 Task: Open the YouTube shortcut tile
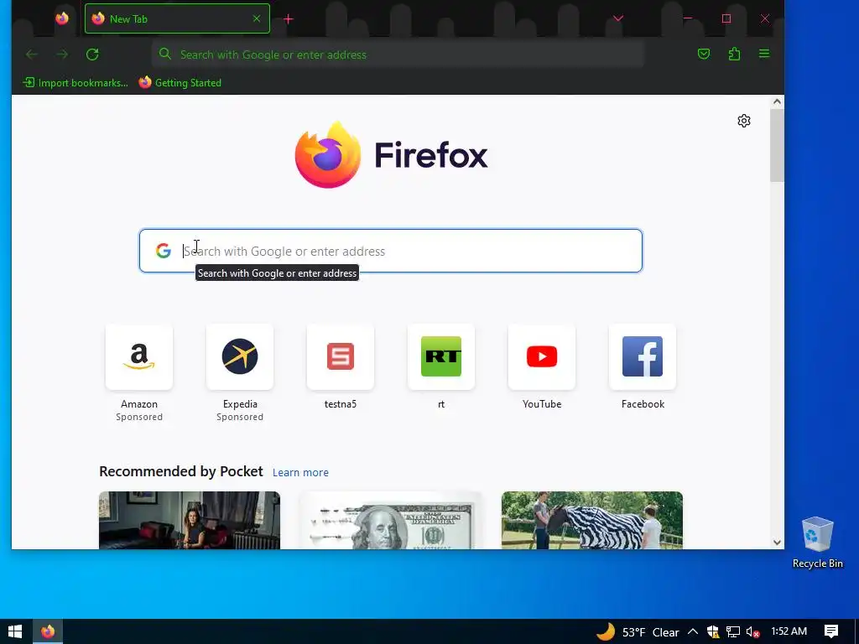pyautogui.click(x=542, y=356)
